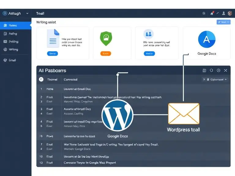Click the Aeftugh logo icon
Viewport: 235px width, 176px height.
pos(5,13)
